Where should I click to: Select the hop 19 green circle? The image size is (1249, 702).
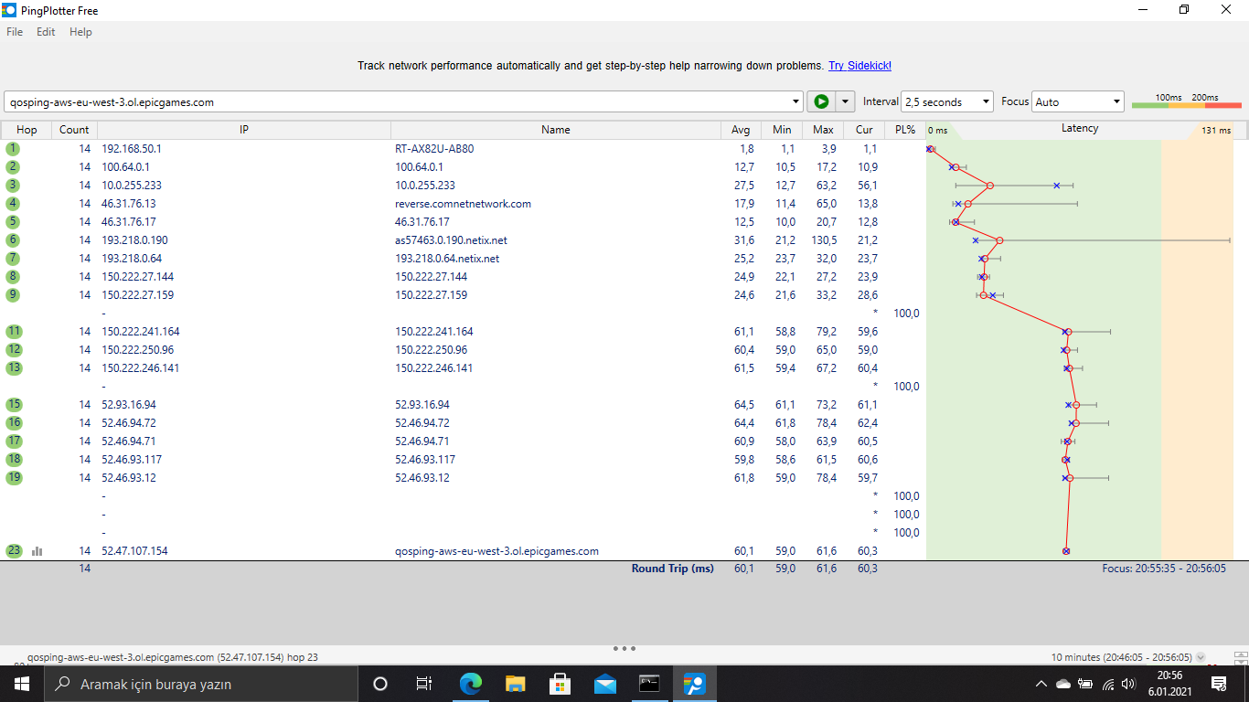14,477
